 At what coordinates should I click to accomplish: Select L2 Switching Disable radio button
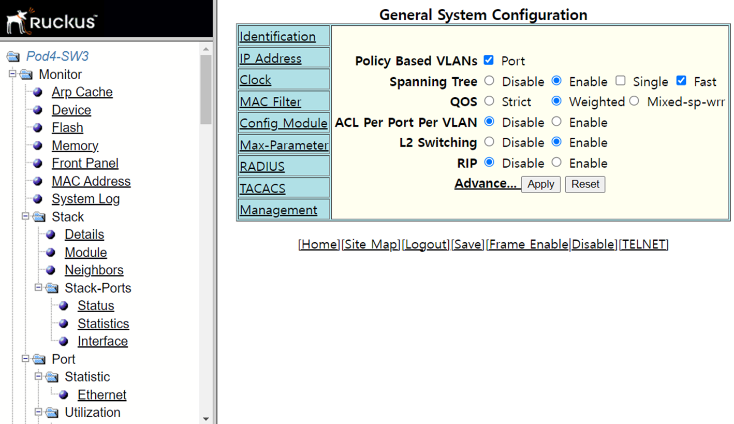(x=489, y=141)
